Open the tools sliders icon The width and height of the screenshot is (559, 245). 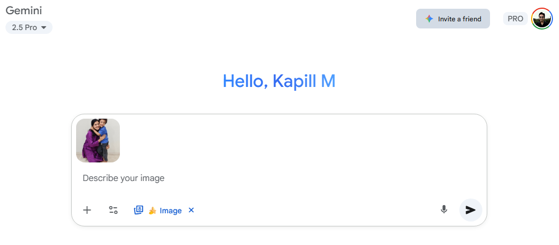coord(113,210)
